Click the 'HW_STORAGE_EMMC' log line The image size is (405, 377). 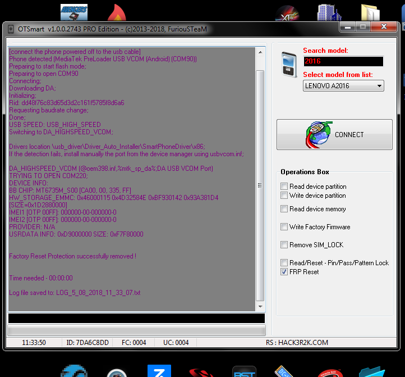tap(114, 198)
